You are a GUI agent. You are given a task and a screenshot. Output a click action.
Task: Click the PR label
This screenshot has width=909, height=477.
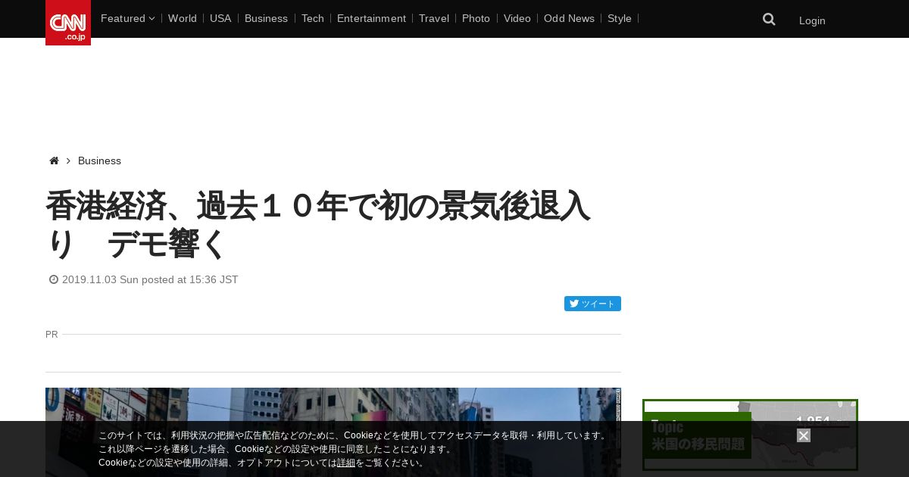(x=52, y=334)
